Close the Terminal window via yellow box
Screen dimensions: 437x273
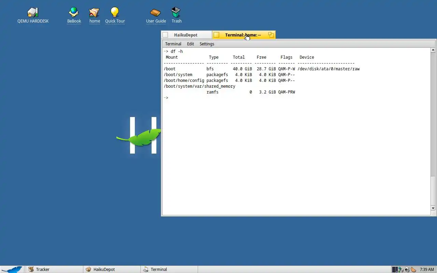coord(216,35)
